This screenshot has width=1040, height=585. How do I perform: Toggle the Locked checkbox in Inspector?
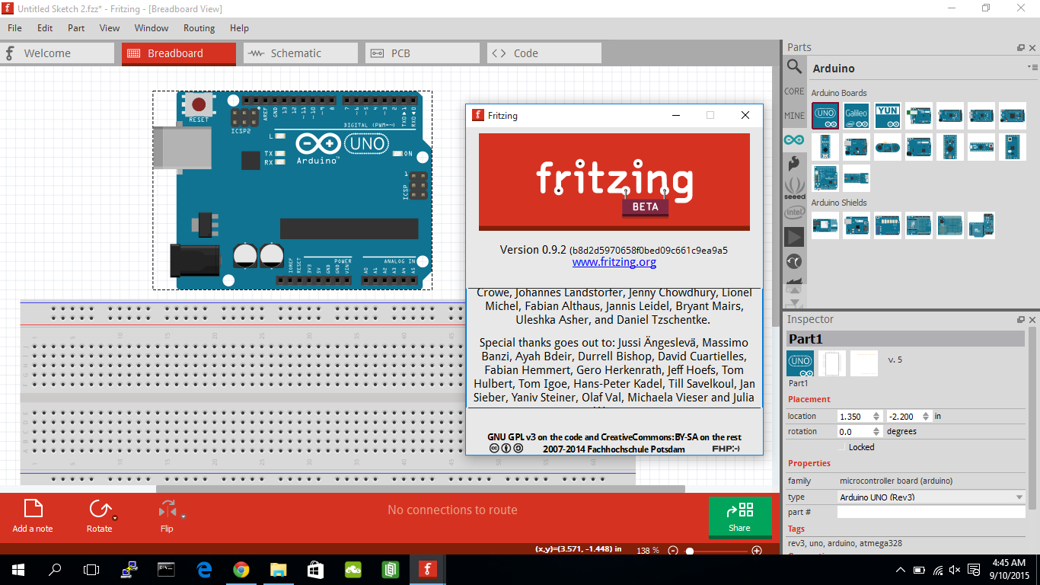point(841,447)
